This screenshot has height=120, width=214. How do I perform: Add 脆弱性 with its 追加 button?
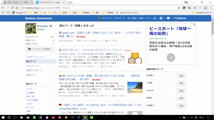coord(181,98)
